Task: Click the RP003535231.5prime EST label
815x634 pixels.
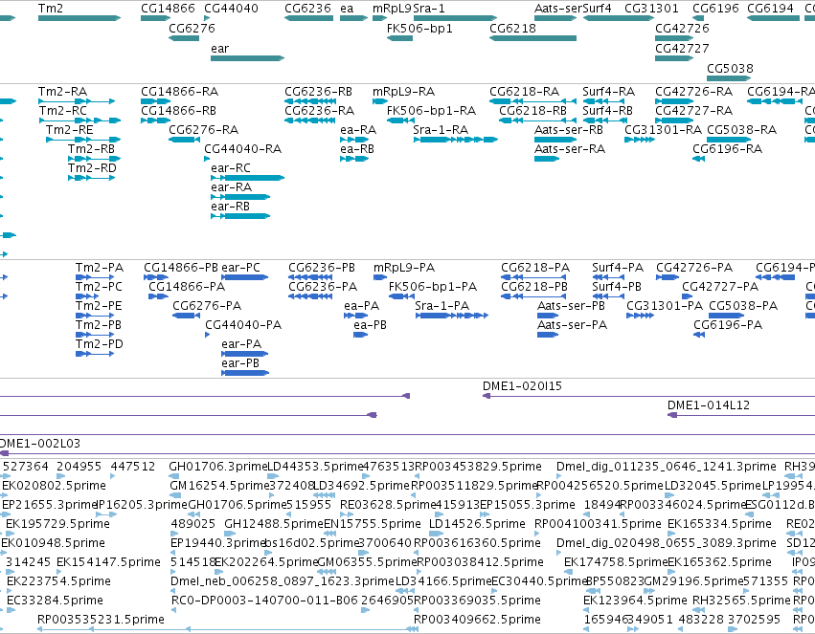Action: 101,620
